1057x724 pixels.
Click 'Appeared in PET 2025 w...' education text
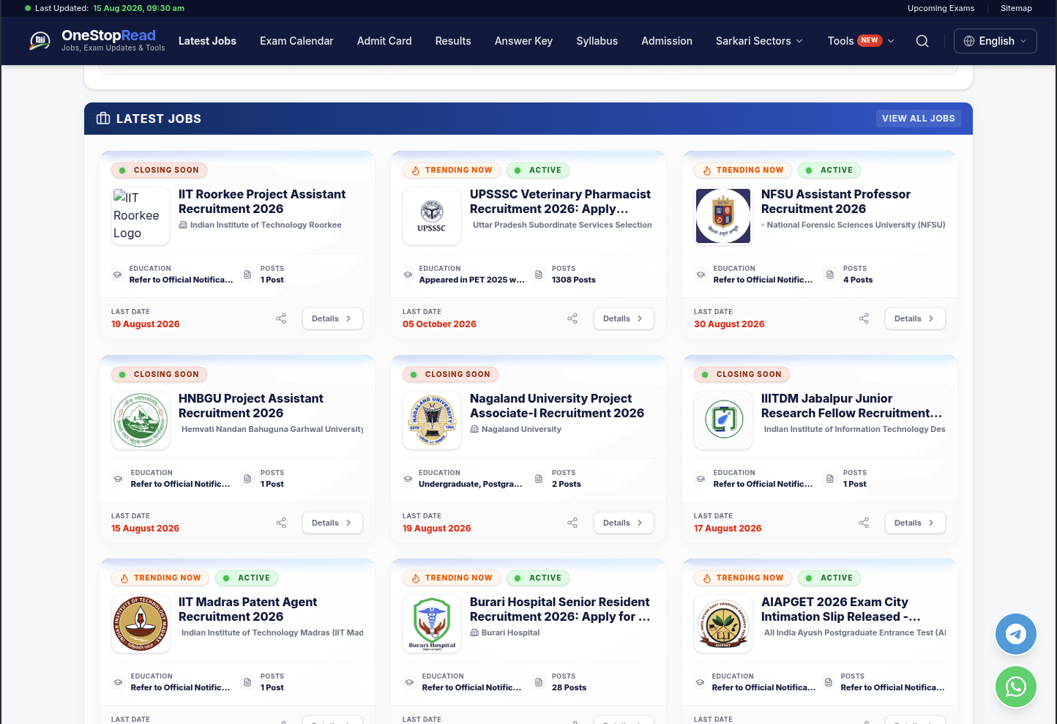(472, 280)
